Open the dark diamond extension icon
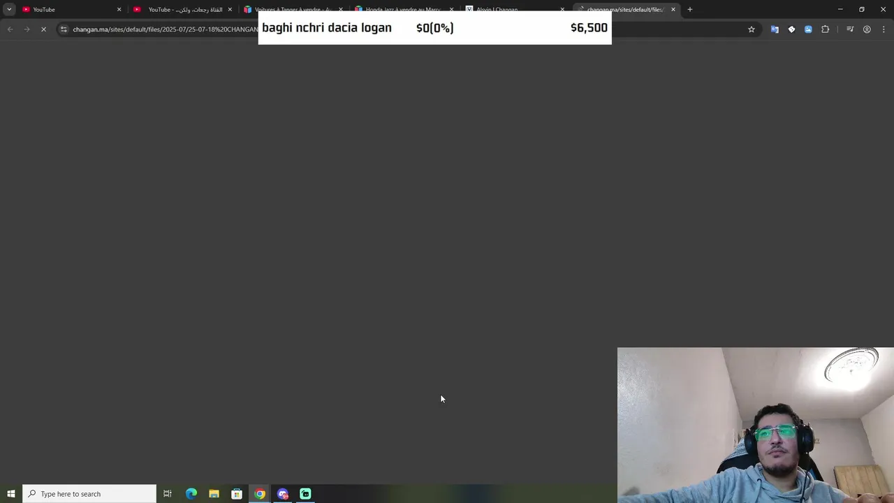894x503 pixels. point(791,29)
